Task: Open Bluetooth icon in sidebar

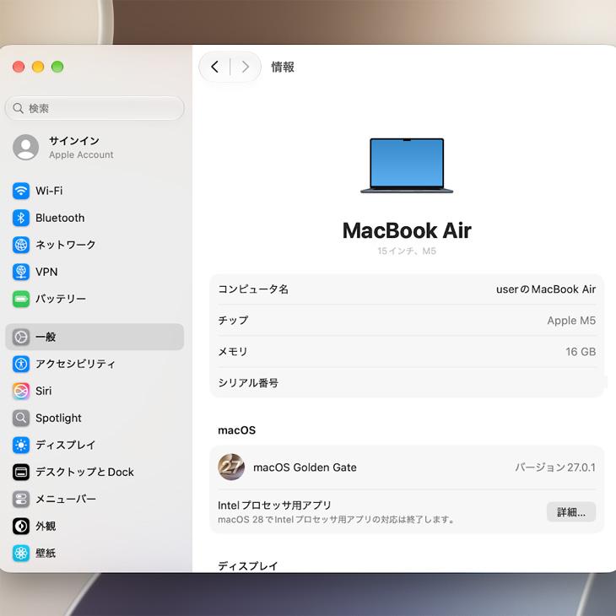Action: [x=21, y=218]
